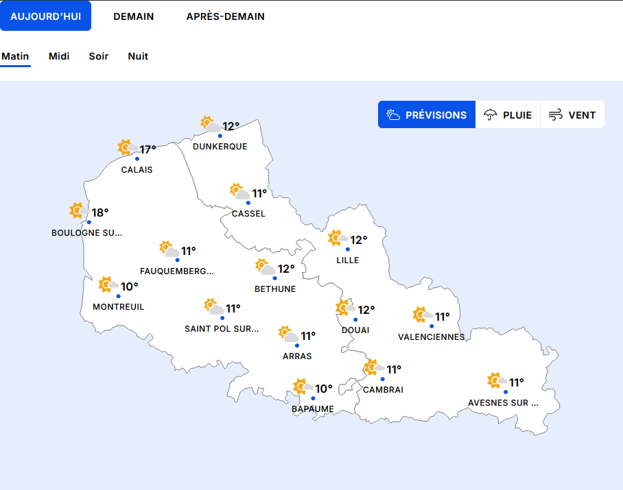The height and width of the screenshot is (490, 623).
Task: Click the 17° temperature at Calais
Action: [x=148, y=149]
